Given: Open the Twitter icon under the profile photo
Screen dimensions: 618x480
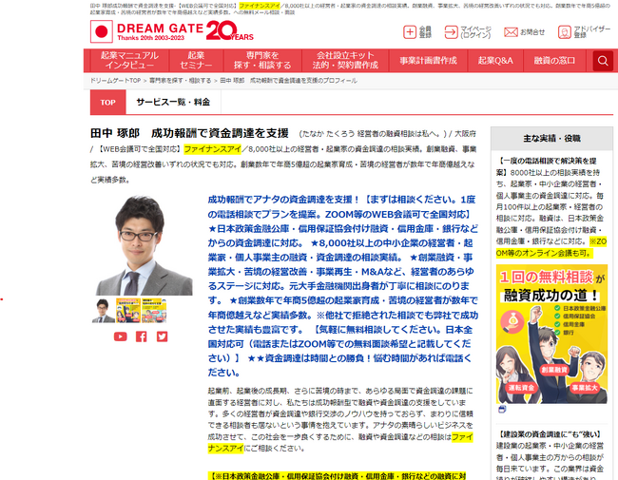Looking at the screenshot, I should [162, 336].
